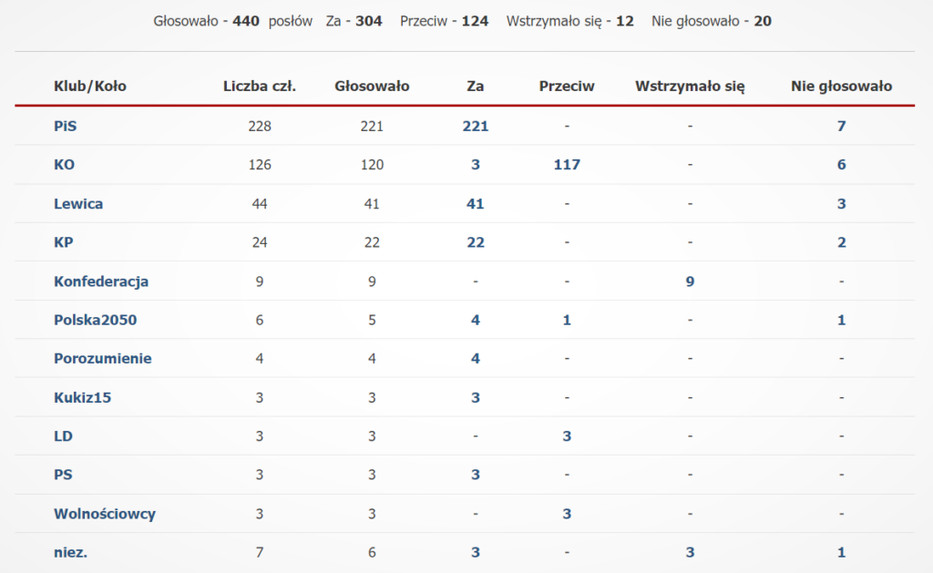Click niez. 3 Wstrzymało się
This screenshot has height=573, width=933.
690,552
